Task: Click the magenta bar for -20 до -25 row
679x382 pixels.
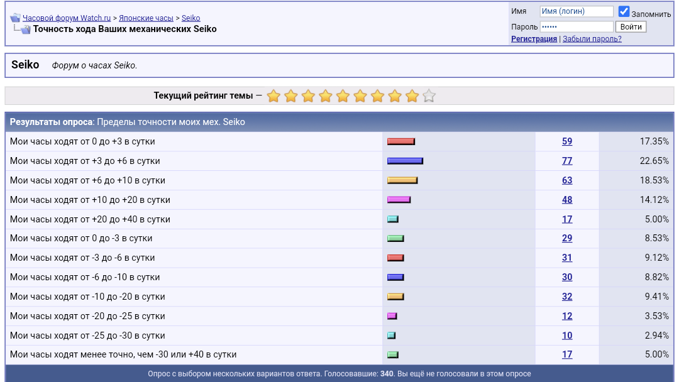Action: 392,316
